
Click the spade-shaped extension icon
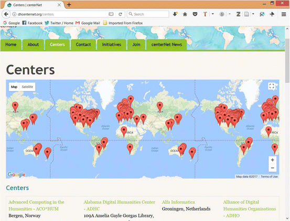tap(272, 14)
